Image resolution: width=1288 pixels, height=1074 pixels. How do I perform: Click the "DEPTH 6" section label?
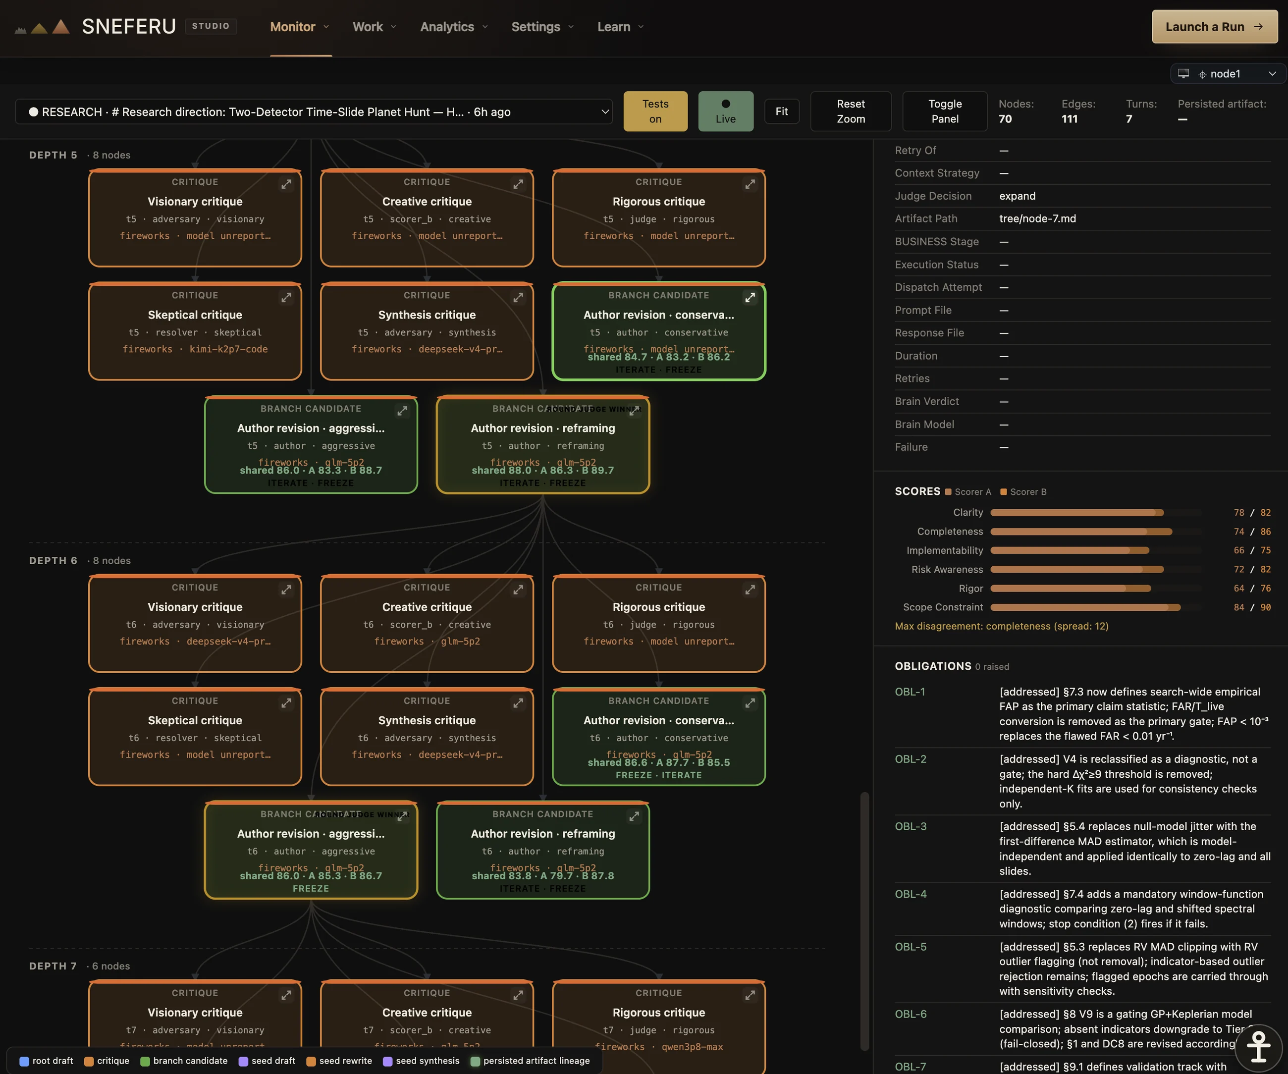click(x=54, y=561)
